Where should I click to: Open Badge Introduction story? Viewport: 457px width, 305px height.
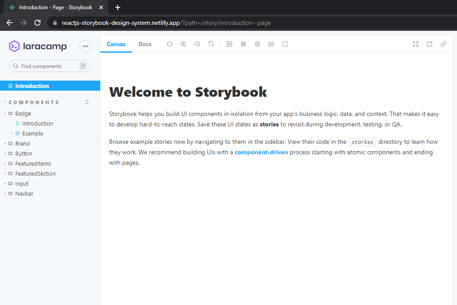(x=38, y=123)
